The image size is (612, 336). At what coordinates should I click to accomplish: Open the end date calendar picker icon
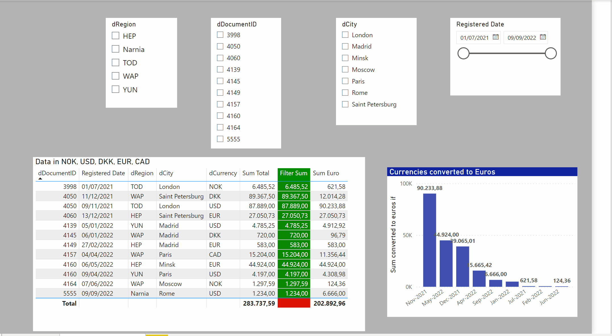coord(543,37)
